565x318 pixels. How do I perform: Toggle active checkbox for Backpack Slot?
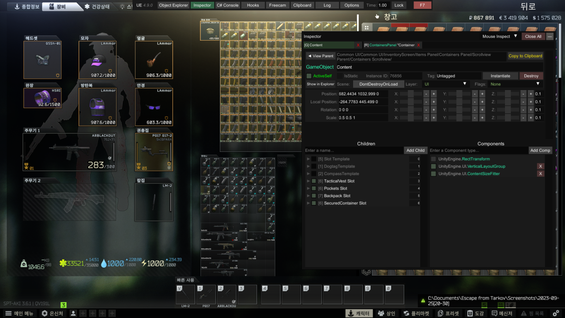tap(314, 196)
